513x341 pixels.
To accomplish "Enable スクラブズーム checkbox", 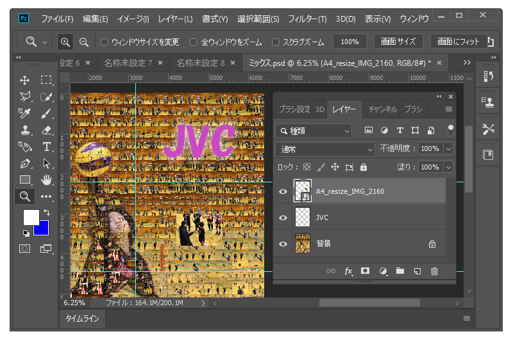I will (x=276, y=42).
